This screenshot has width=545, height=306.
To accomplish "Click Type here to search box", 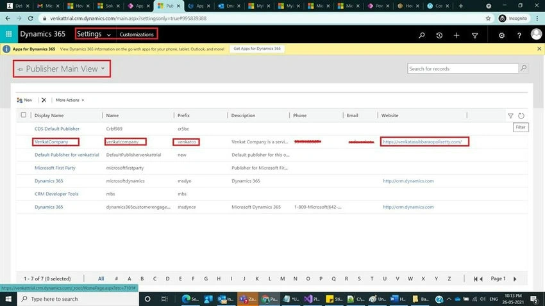I will 78,299.
